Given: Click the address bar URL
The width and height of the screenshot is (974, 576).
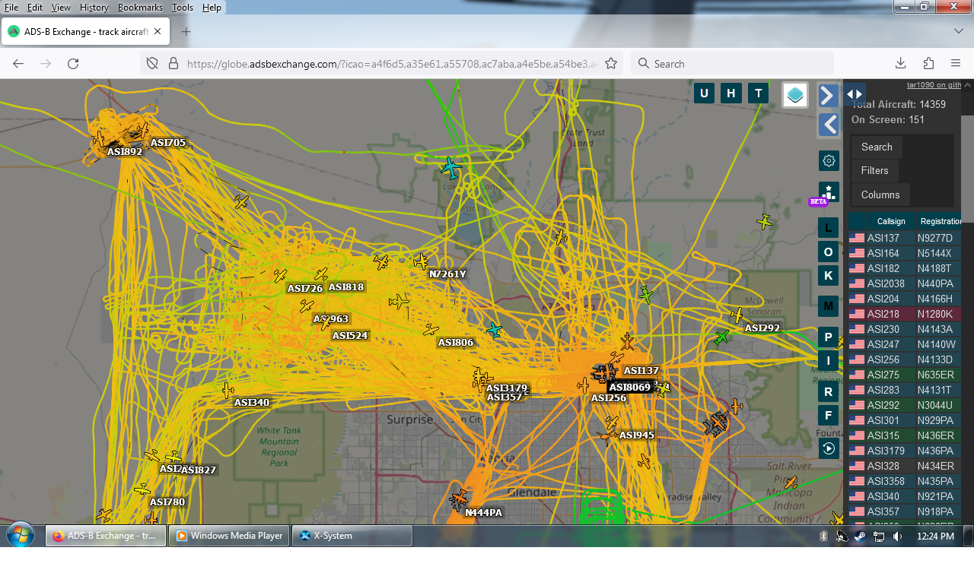Looking at the screenshot, I should tap(393, 64).
